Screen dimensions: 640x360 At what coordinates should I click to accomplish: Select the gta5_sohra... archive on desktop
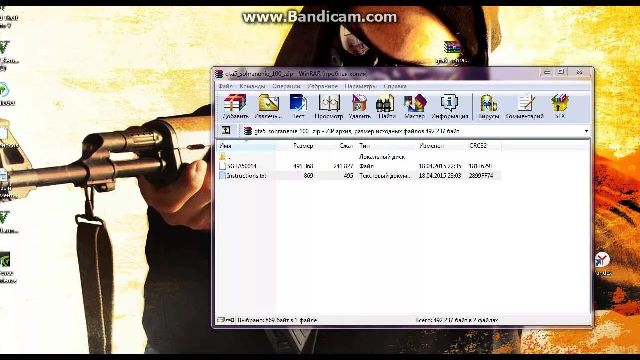pyautogui.click(x=452, y=52)
